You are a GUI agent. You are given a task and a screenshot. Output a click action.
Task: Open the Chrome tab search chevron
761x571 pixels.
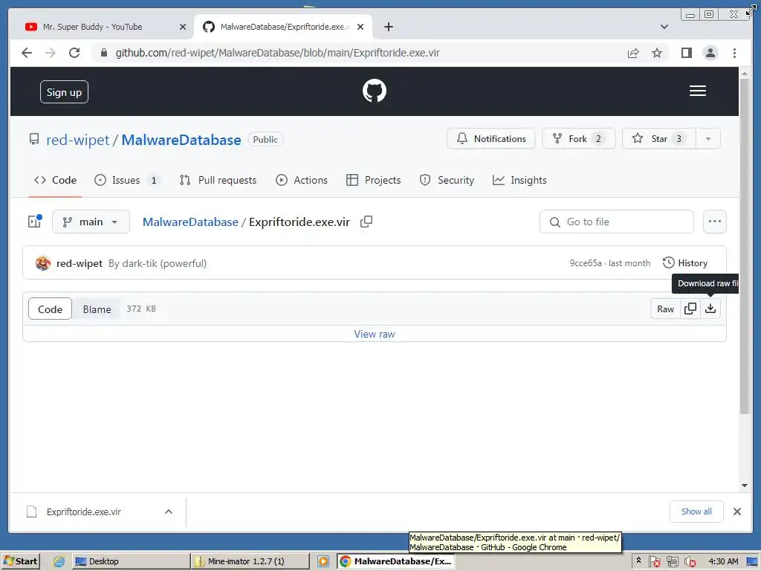click(x=664, y=27)
